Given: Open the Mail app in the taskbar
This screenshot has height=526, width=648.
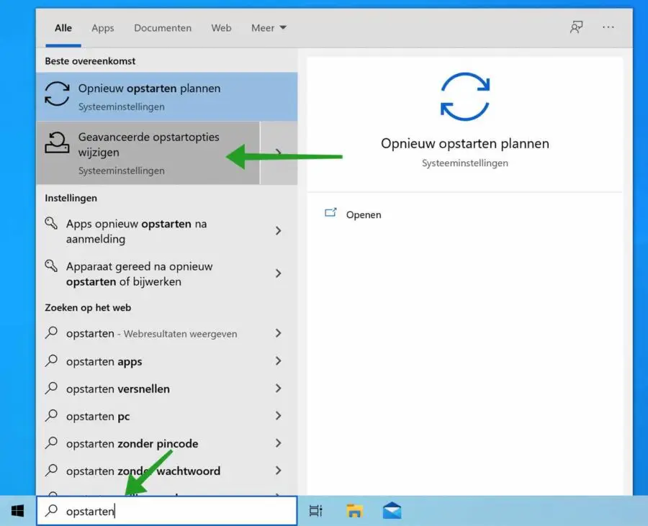Looking at the screenshot, I should point(392,510).
